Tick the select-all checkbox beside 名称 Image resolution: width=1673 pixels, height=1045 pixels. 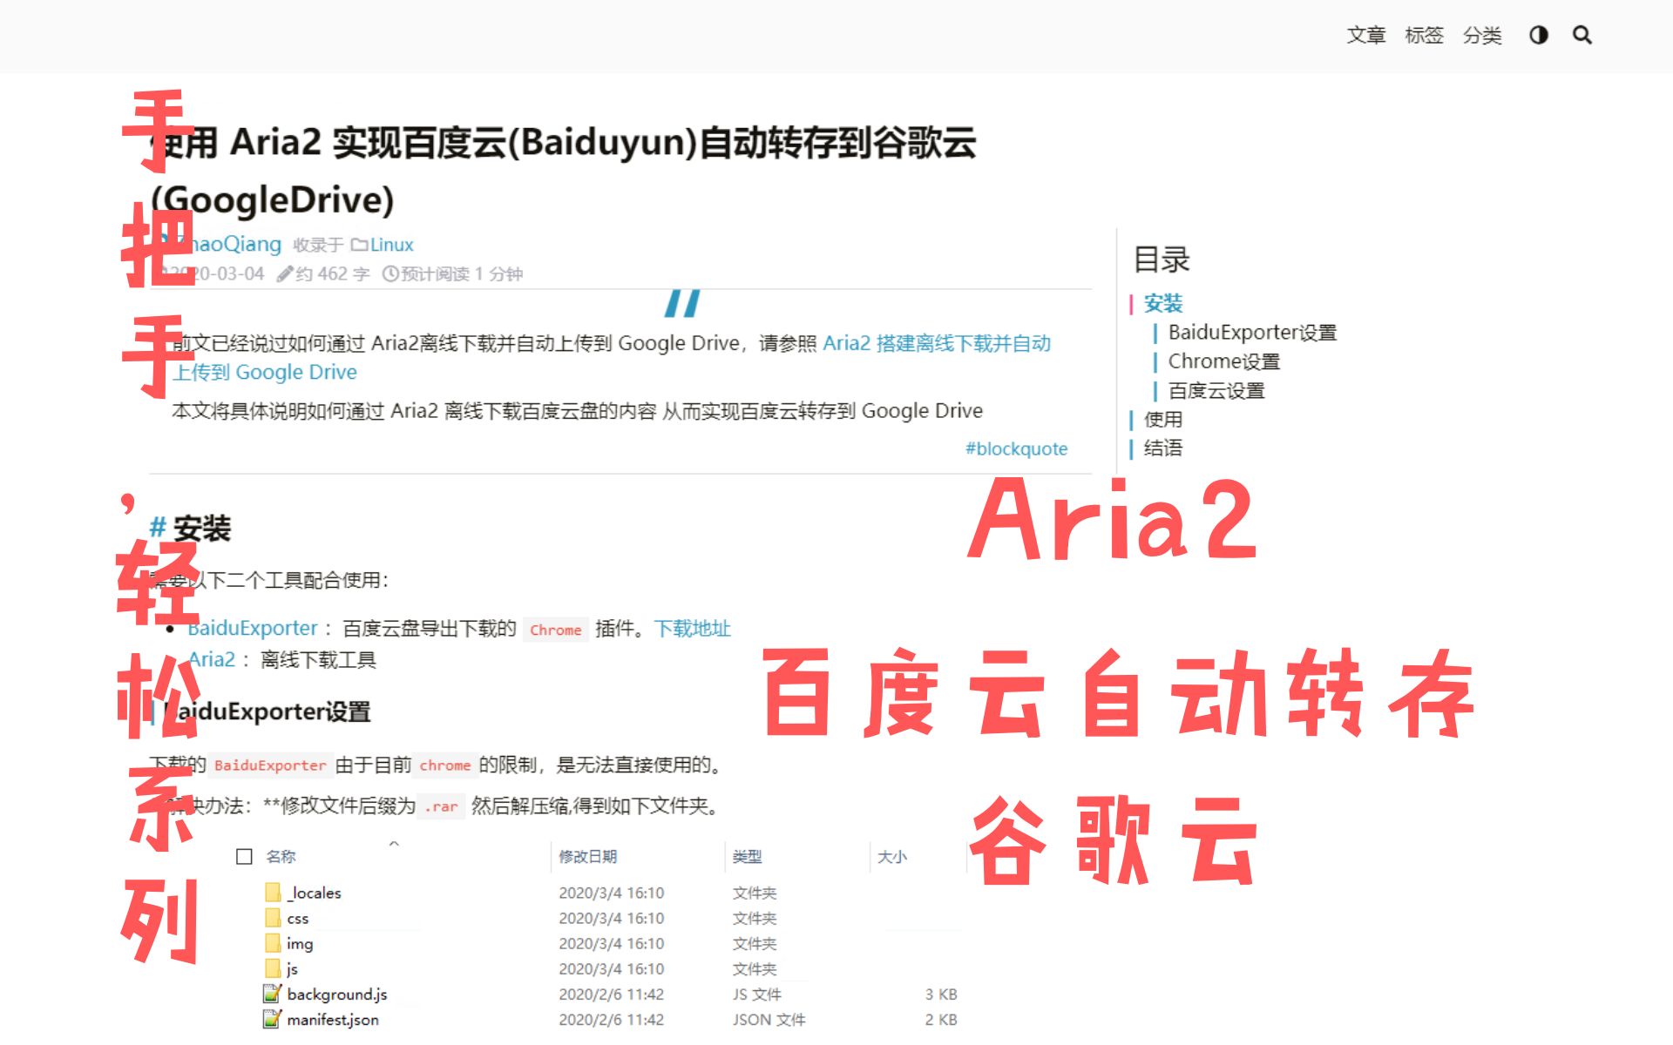244,856
